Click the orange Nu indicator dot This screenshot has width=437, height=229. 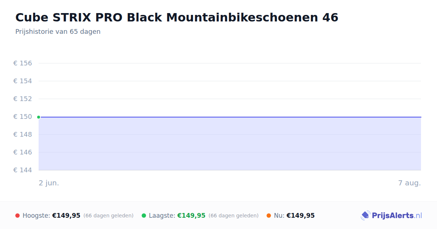coord(269,216)
